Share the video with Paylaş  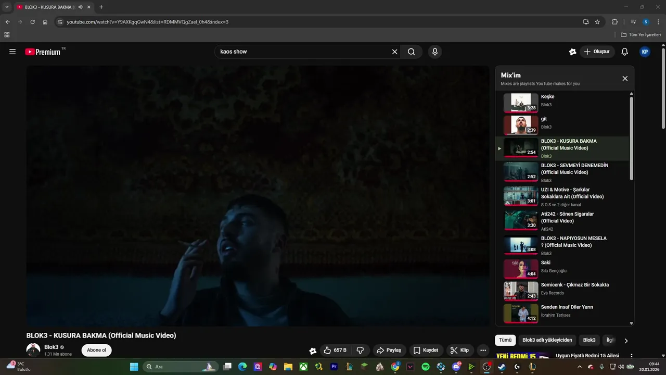click(389, 350)
